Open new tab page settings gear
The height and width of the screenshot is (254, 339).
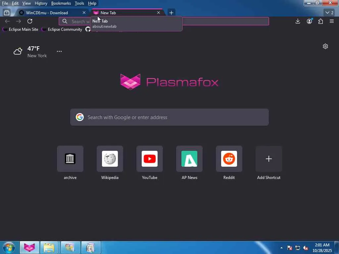pos(325,46)
